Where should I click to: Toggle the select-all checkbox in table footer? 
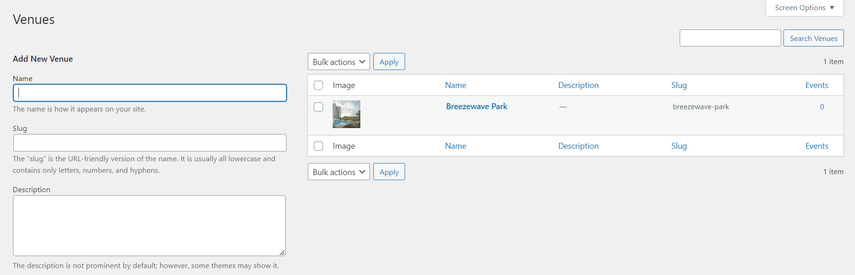pos(318,146)
